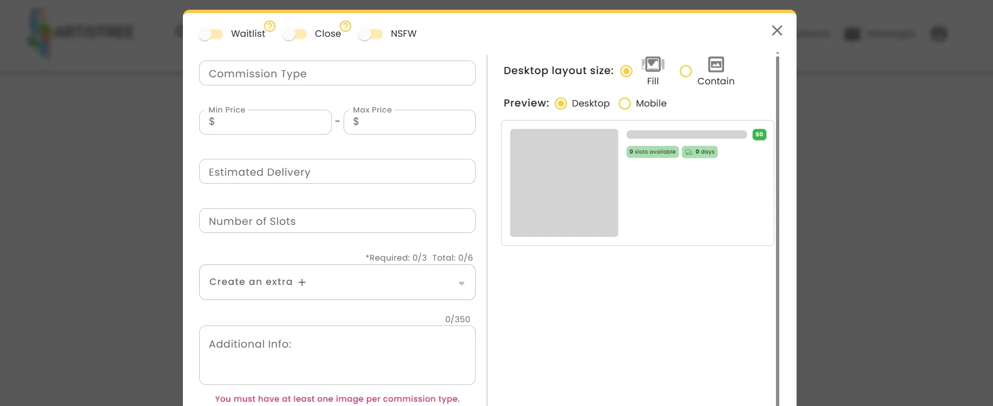Click the Number of Slots field

(337, 221)
